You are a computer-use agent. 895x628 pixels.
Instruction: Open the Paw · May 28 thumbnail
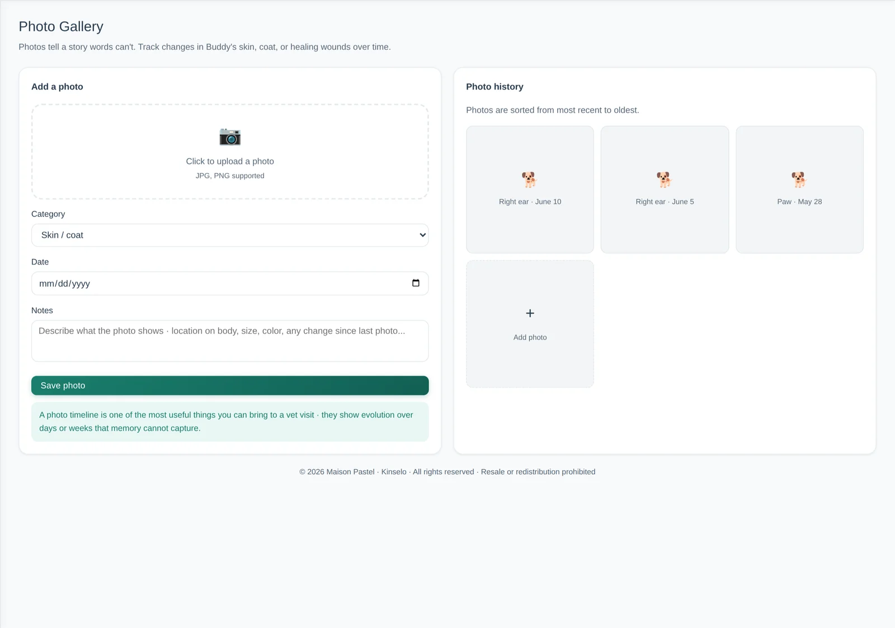point(799,190)
